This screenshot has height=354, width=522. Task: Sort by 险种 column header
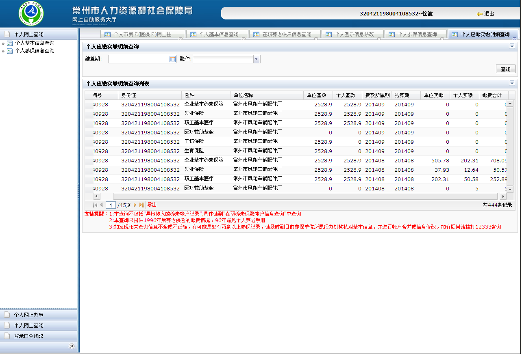pos(206,95)
